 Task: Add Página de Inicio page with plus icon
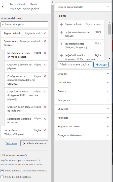tap(61, 24)
